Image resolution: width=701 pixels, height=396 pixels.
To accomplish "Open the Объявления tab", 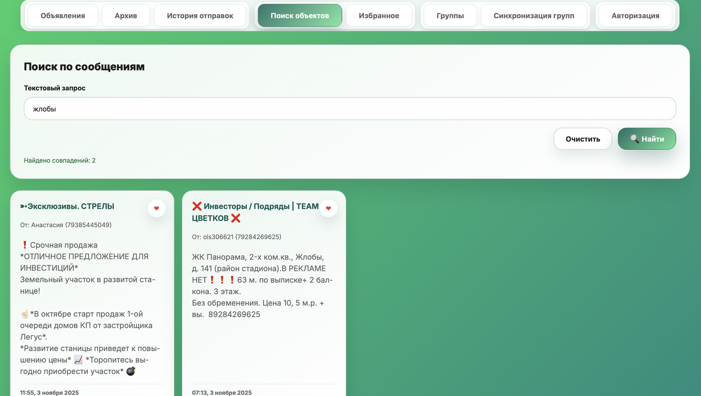I will pos(62,15).
